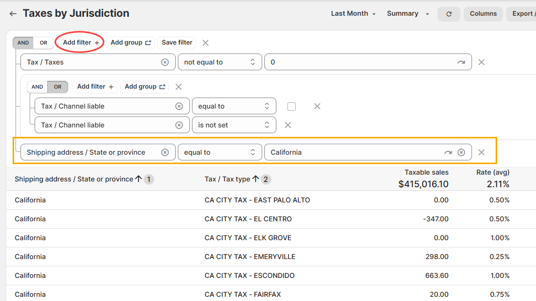Click the refresh report icon

(x=448, y=14)
